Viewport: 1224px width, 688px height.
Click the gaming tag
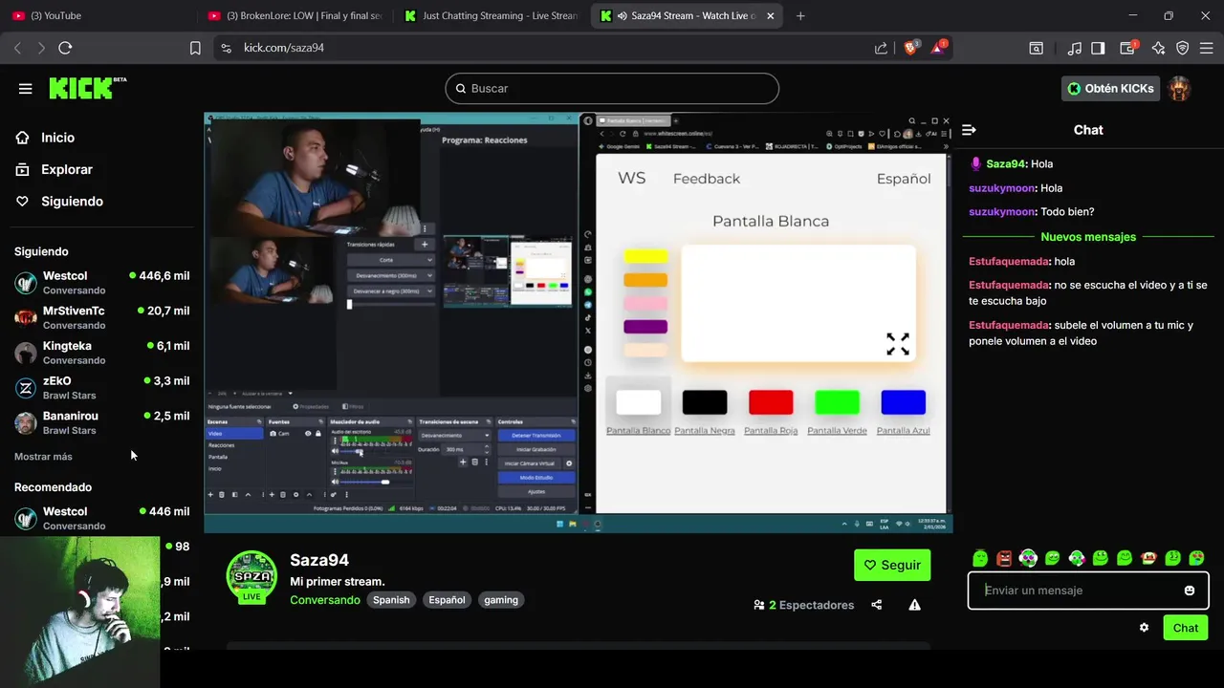click(x=501, y=600)
